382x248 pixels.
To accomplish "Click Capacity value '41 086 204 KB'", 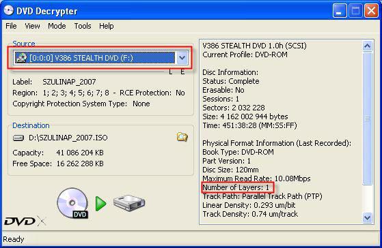I will pyautogui.click(x=80, y=153).
